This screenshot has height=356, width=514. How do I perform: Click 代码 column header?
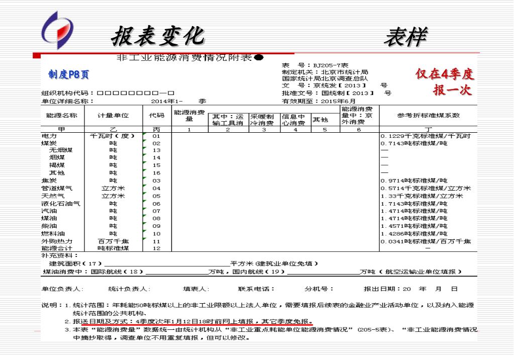pos(157,116)
